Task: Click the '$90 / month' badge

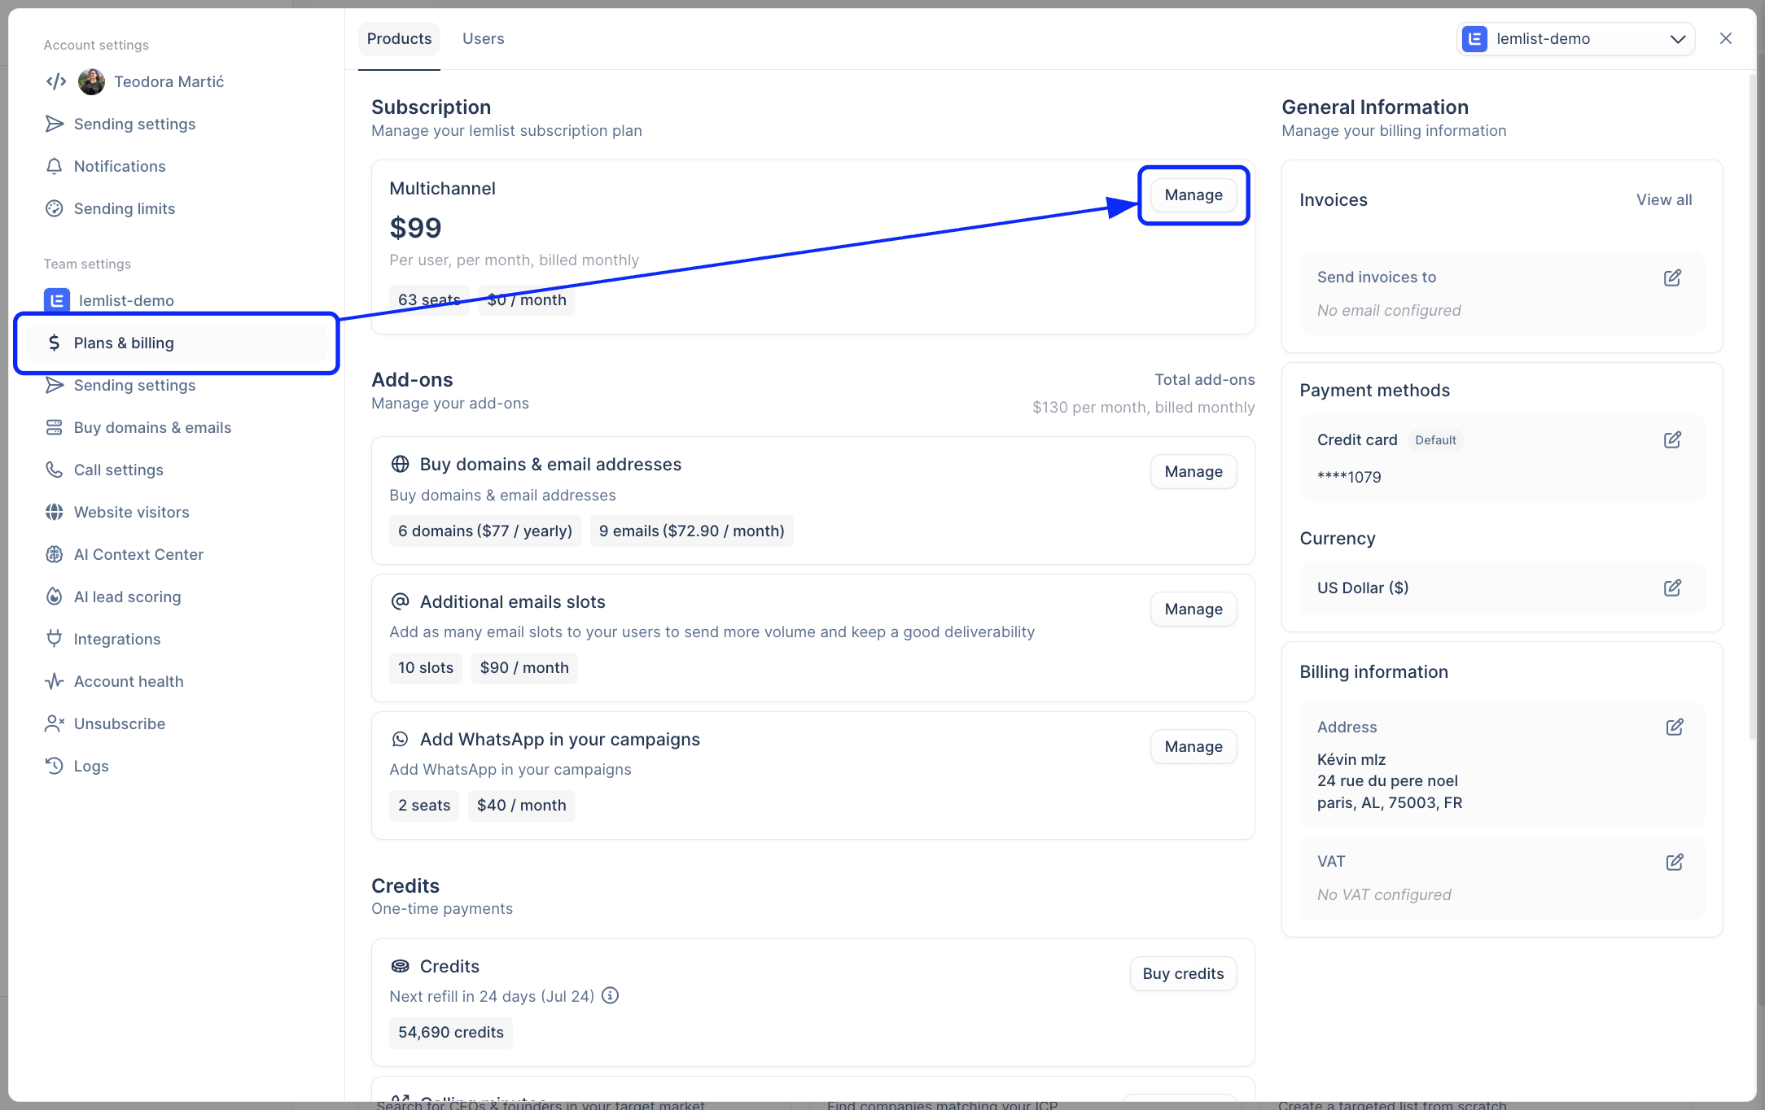Action: pos(524,667)
